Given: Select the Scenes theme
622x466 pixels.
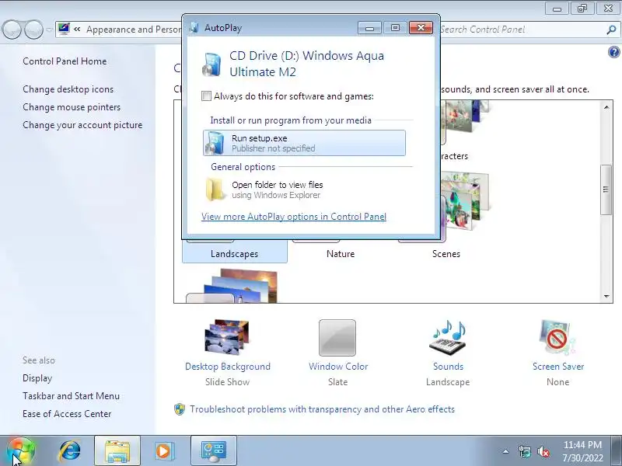Looking at the screenshot, I should [446, 254].
